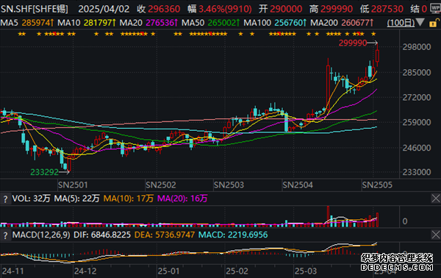Image resolution: width=441 pixels, height=278 pixels.
Task: Click the 298000 price axis label
Action: (417, 47)
